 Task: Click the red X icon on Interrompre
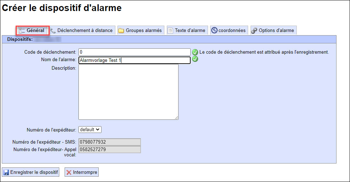[69, 172]
